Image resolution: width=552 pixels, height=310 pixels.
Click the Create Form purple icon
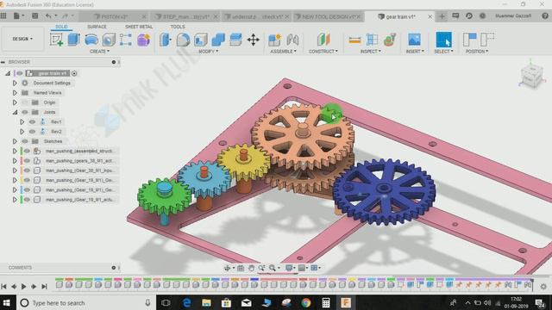(144, 40)
